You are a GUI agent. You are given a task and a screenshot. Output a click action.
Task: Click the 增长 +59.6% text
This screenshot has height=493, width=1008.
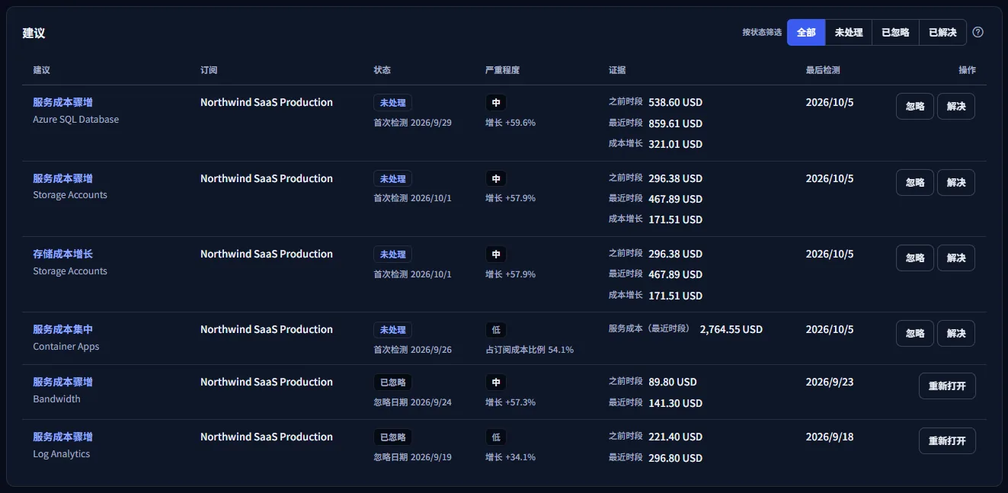[x=510, y=122]
